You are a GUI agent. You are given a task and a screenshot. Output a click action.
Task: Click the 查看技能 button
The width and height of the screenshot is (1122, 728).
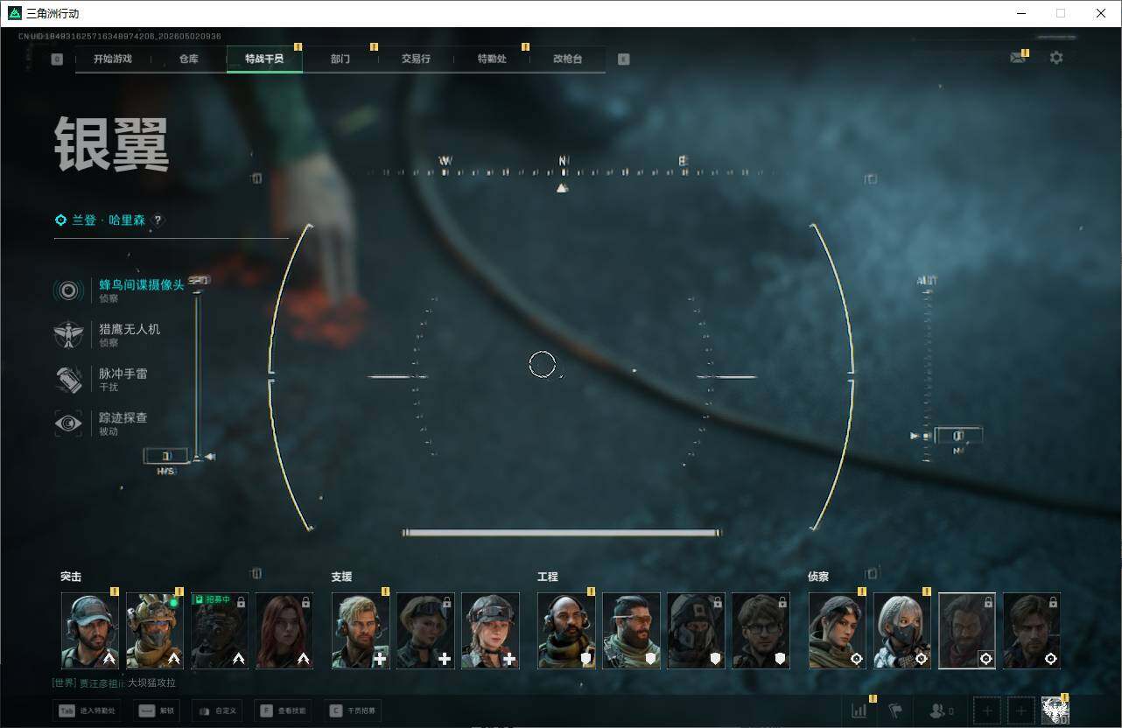284,710
